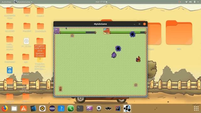
Task: Click the purple player's green health bar
Action: (78, 32)
